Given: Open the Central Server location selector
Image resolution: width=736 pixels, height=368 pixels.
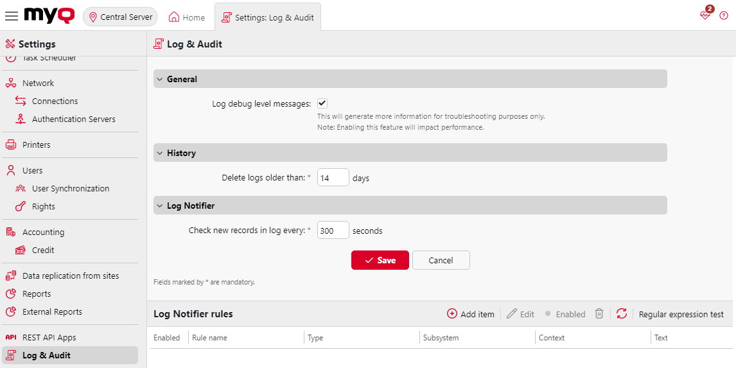Looking at the screenshot, I should (120, 17).
